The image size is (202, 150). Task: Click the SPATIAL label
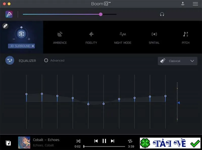[x=154, y=43]
